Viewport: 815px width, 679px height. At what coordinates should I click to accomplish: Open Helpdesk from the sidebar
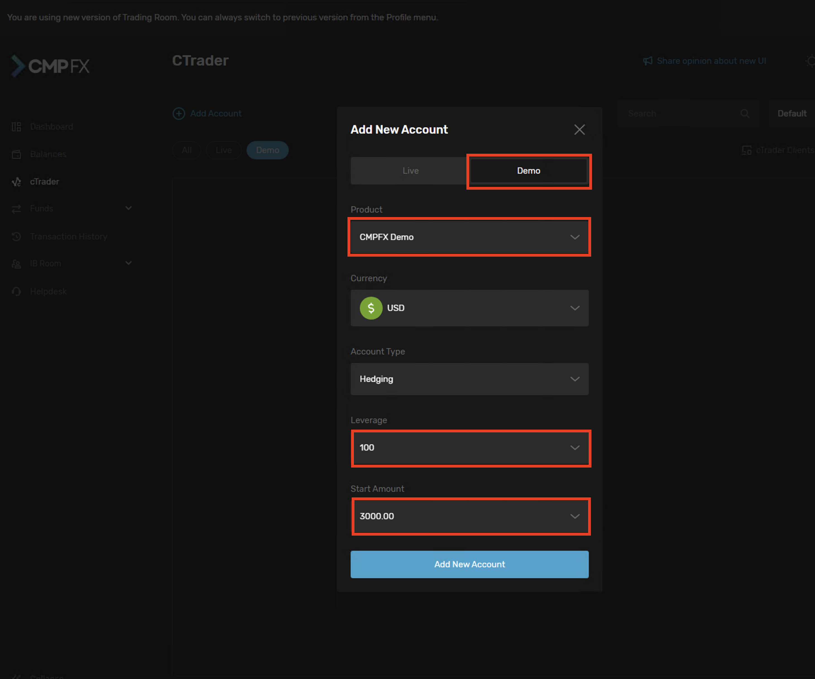pos(48,292)
